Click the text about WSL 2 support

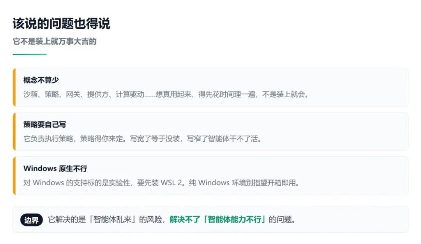tap(161, 183)
